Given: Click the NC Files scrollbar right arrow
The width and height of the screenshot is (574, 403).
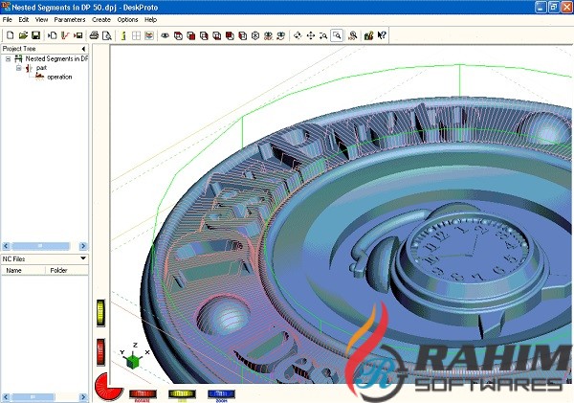Looking at the screenshot, I should pos(83,397).
